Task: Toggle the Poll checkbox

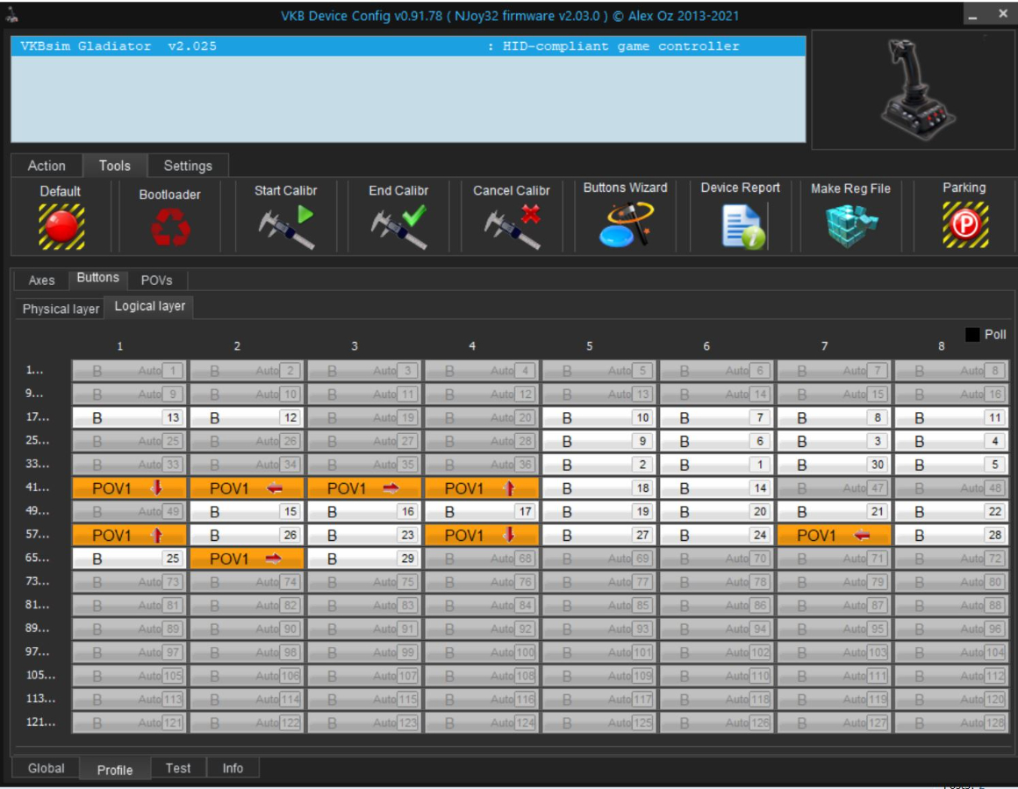Action: click(972, 335)
